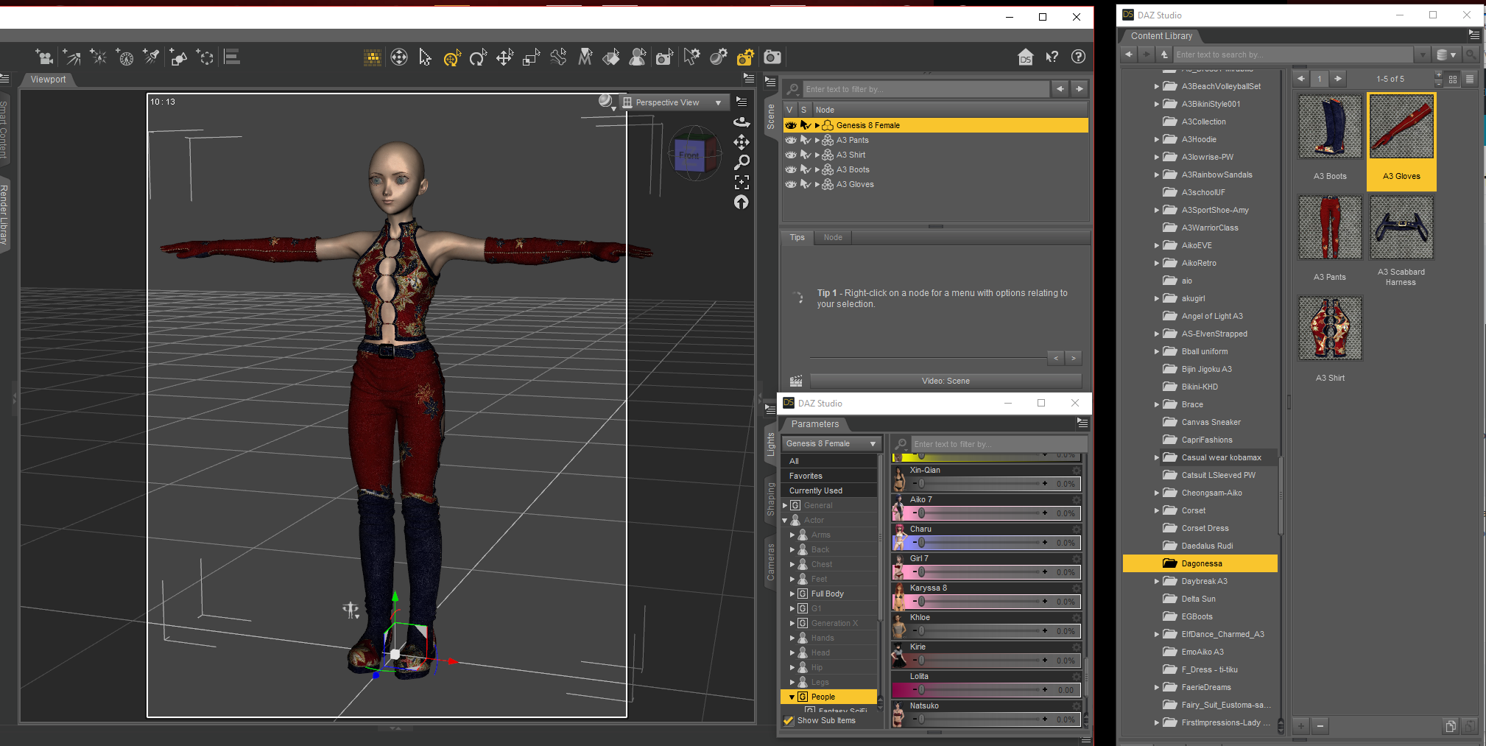The height and width of the screenshot is (746, 1486).
Task: Click the Create New Point Light icon
Action: [98, 57]
